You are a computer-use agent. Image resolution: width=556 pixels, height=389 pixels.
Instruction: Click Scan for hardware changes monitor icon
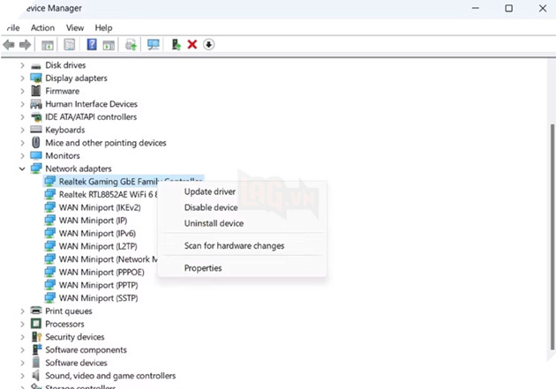click(154, 45)
